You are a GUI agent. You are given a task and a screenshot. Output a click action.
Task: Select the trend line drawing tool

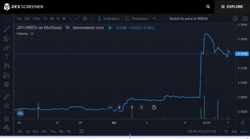(6, 29)
